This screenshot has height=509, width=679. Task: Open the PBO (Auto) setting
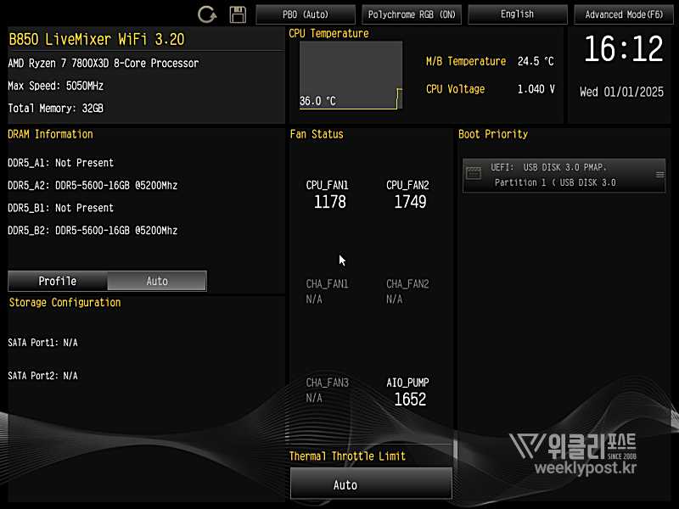[x=306, y=14]
